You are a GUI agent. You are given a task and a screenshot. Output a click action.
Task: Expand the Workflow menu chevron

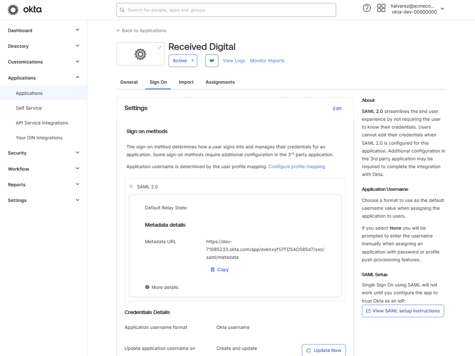[78, 168]
